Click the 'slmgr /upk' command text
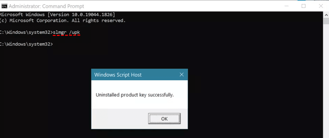The image size is (329, 138). pyautogui.click(x=67, y=32)
